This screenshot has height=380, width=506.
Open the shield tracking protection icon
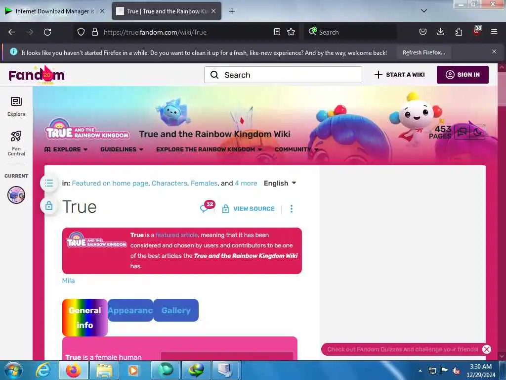[81, 32]
